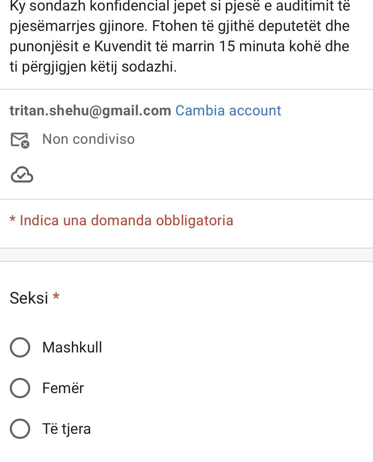
Task: Click the Seksi question title
Action: [29, 298]
